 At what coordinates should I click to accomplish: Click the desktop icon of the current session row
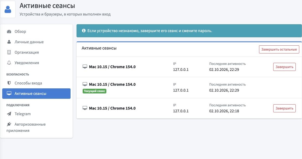[x=85, y=84]
